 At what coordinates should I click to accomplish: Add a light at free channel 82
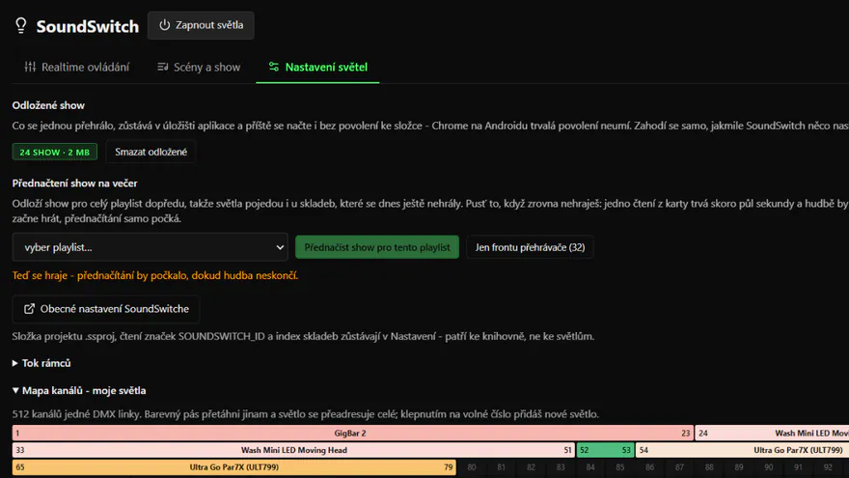coord(532,467)
